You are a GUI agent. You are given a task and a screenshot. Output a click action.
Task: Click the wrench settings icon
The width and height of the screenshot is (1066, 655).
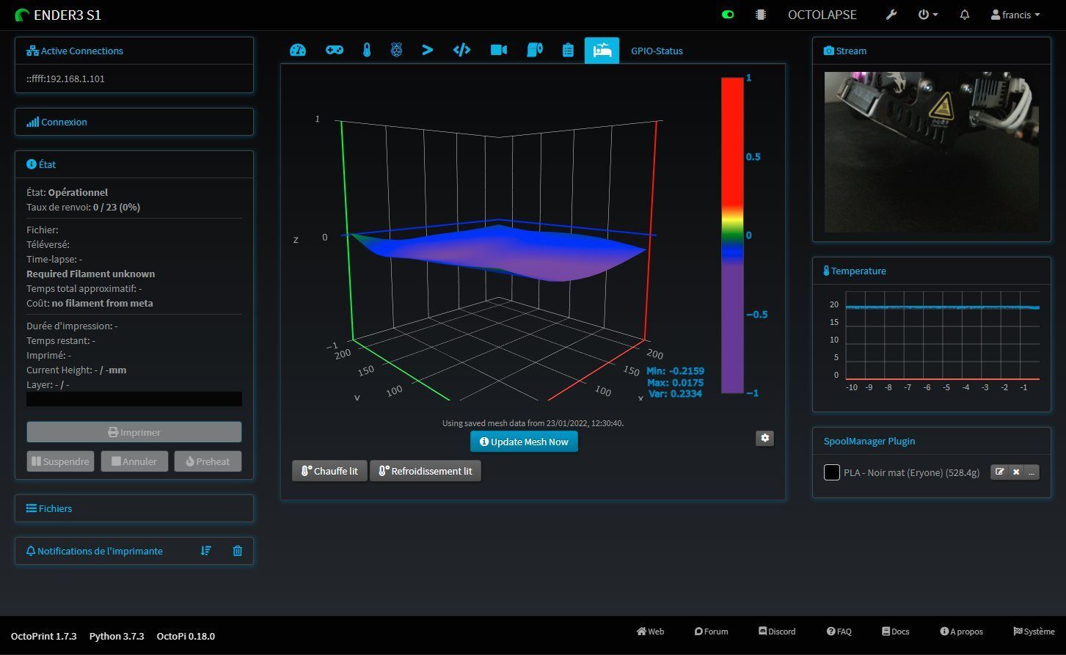891,15
